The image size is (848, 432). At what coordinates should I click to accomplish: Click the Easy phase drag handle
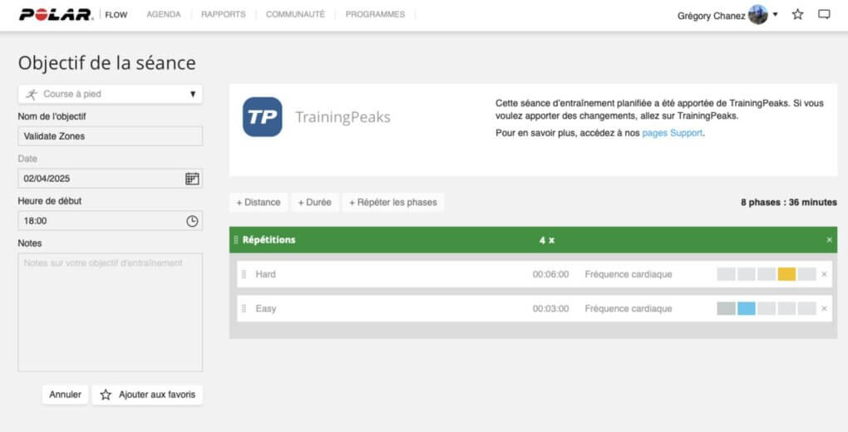(244, 309)
